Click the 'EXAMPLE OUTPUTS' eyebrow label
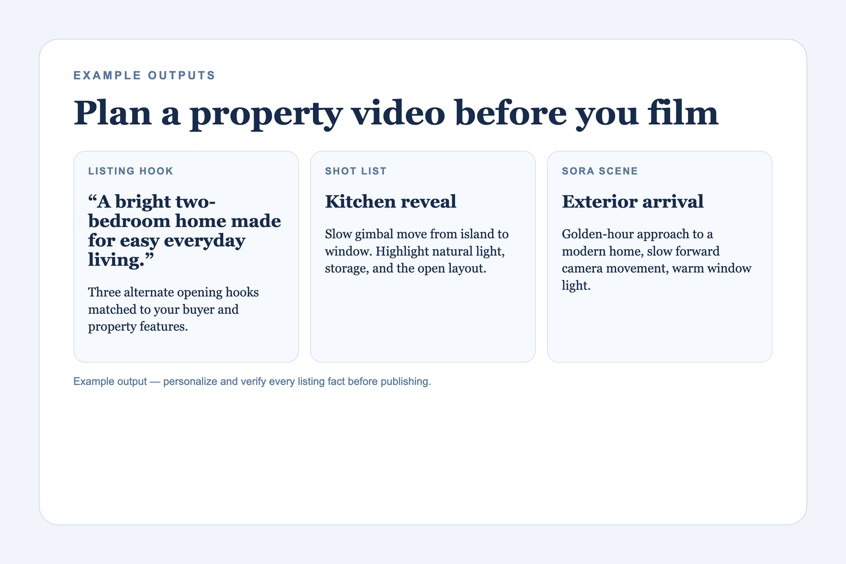 click(144, 75)
